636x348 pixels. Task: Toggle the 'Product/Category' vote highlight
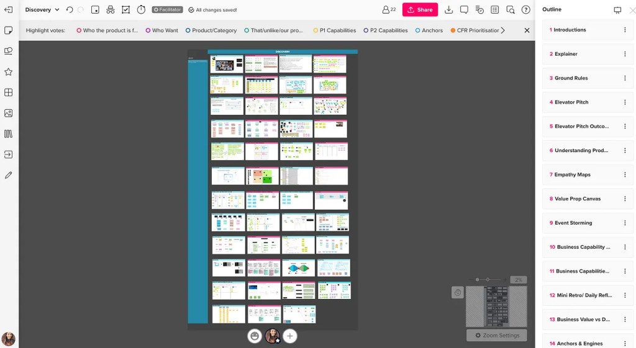point(211,30)
